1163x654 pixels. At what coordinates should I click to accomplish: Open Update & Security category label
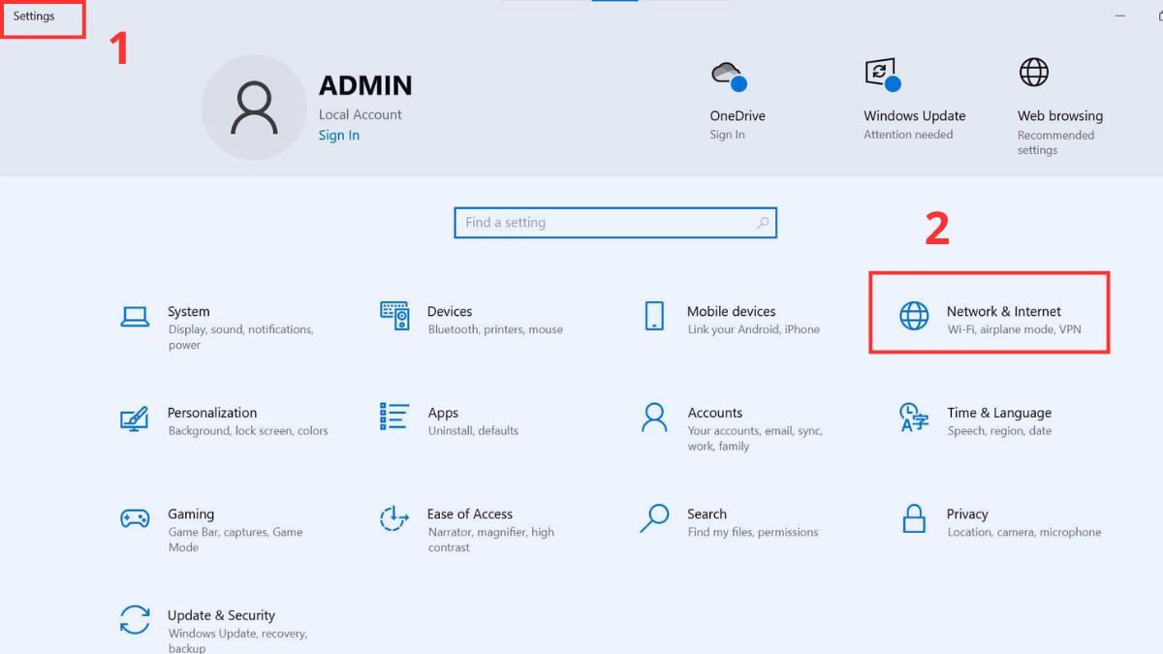click(x=221, y=615)
